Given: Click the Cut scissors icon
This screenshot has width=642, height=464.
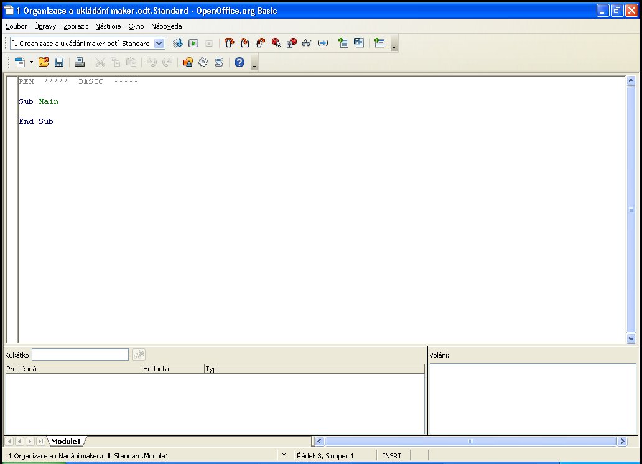Looking at the screenshot, I should click(x=100, y=62).
